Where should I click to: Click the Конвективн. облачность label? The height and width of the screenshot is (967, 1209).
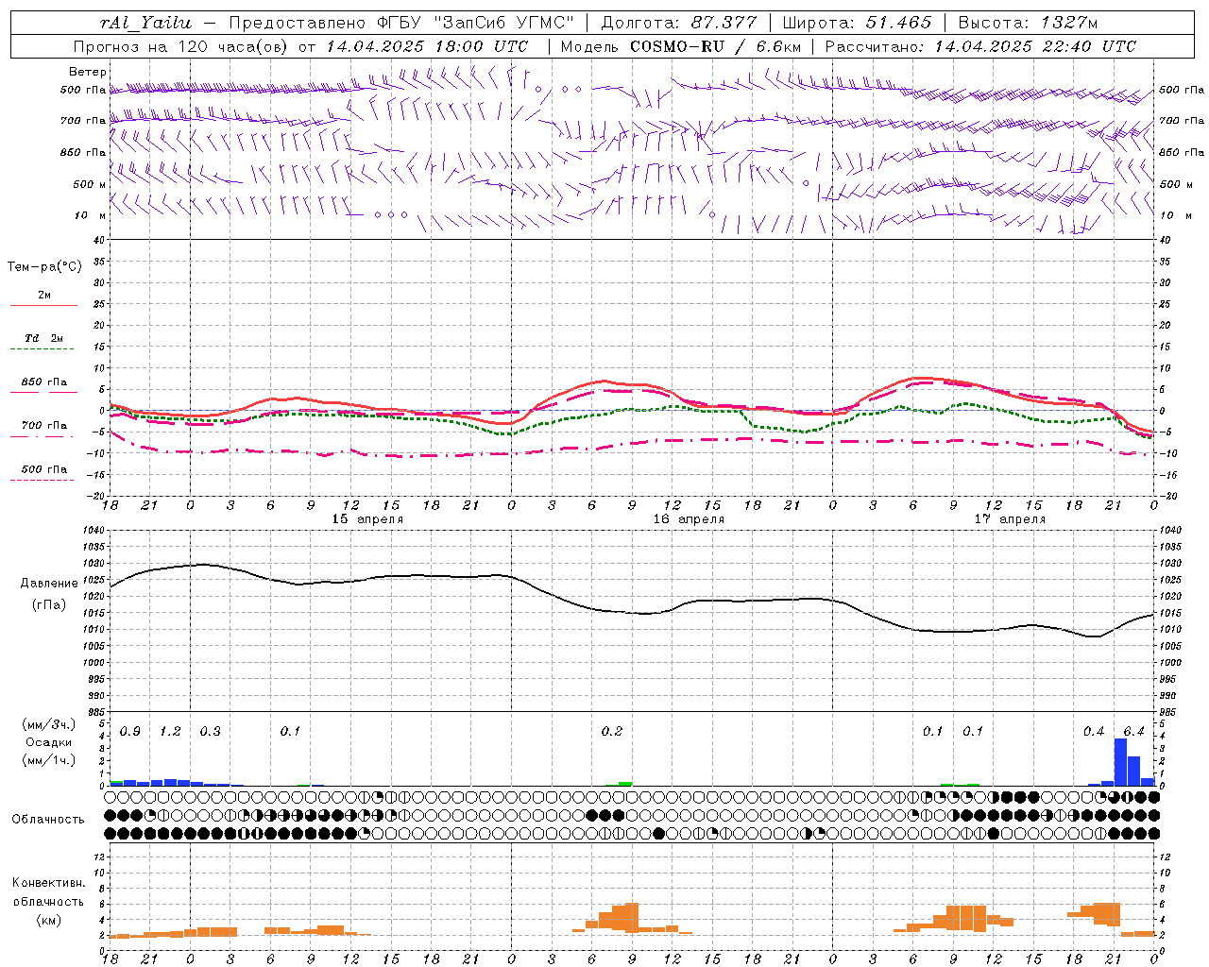(48, 892)
